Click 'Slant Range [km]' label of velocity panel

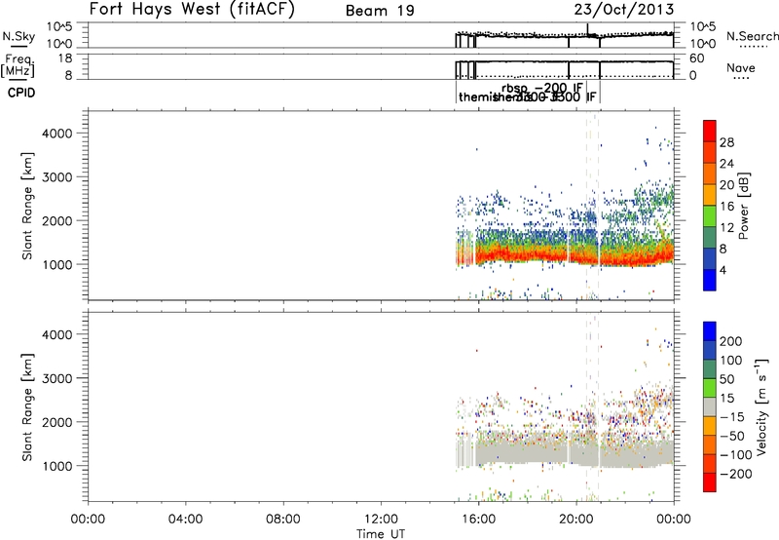tap(27, 407)
